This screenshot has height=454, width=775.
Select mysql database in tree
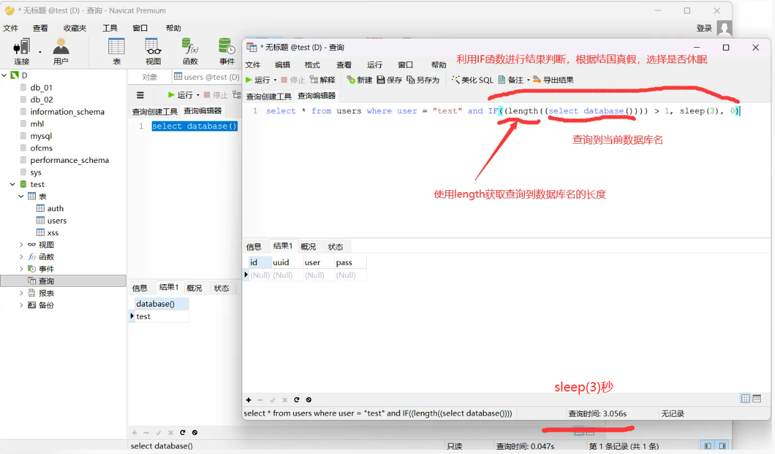[x=41, y=136]
